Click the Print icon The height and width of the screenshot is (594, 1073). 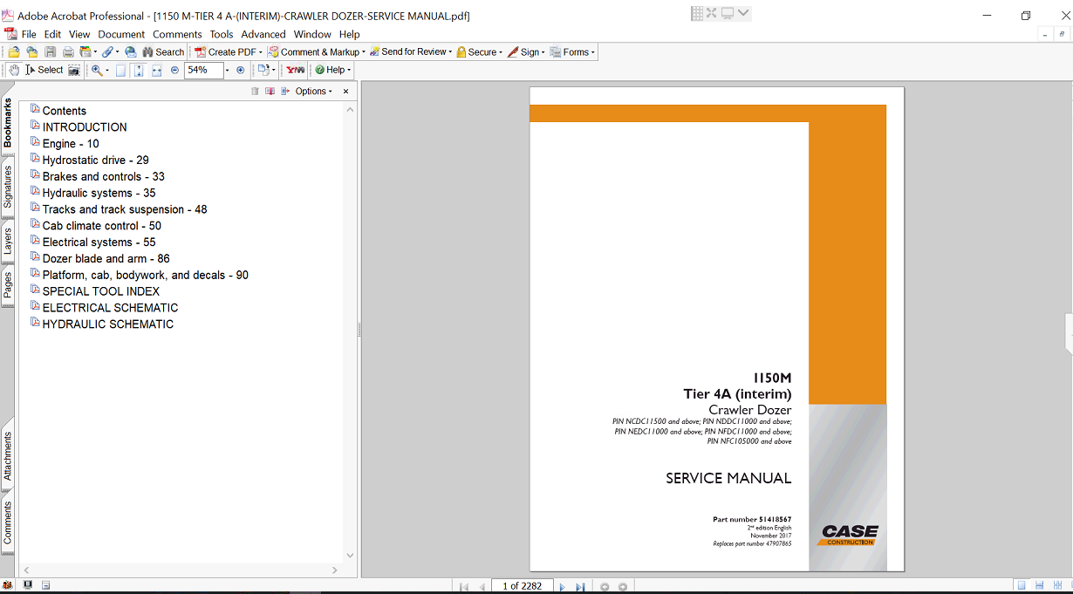coord(68,52)
